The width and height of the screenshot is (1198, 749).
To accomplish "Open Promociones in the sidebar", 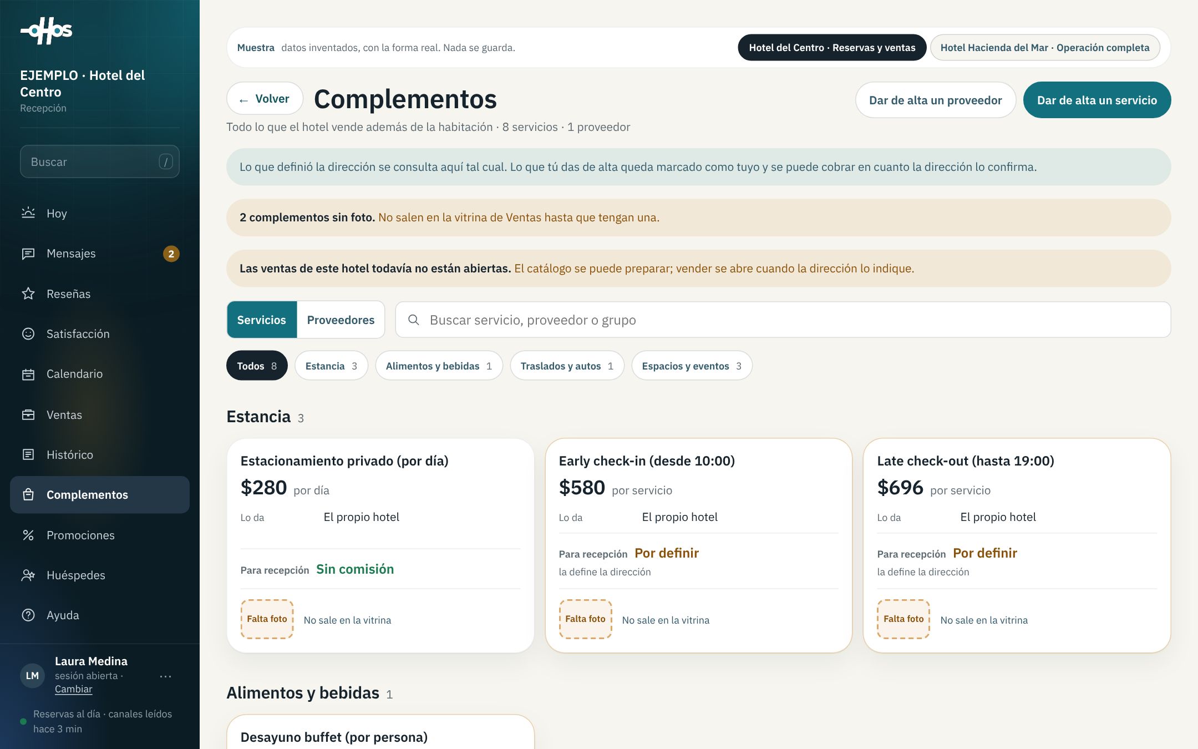I will coord(100,535).
